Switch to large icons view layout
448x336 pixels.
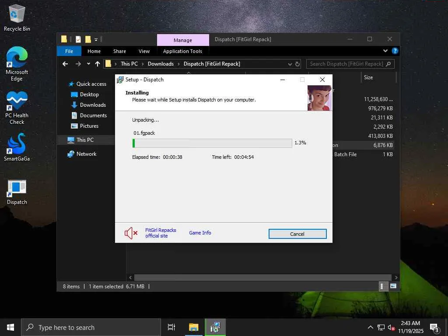coord(393,286)
